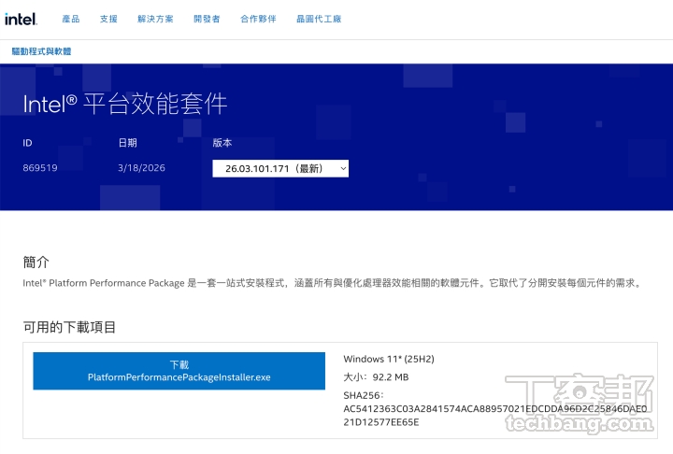Select the ID value 869519
Screen dimensions: 673x454
40,168
